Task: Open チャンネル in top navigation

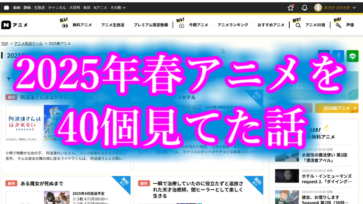Action: pyautogui.click(x=57, y=8)
